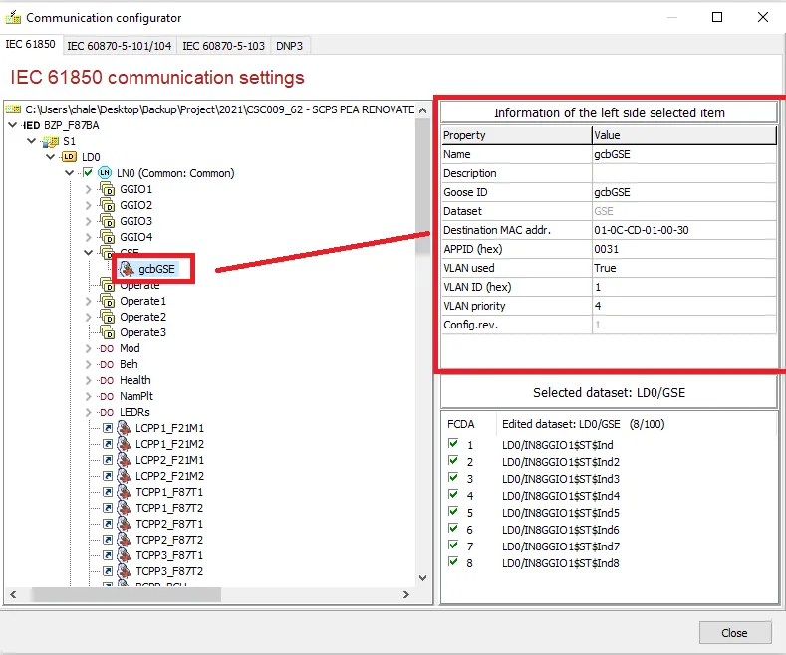
Task: Collapse the IED BZP_F87BA node
Action: coord(13,125)
